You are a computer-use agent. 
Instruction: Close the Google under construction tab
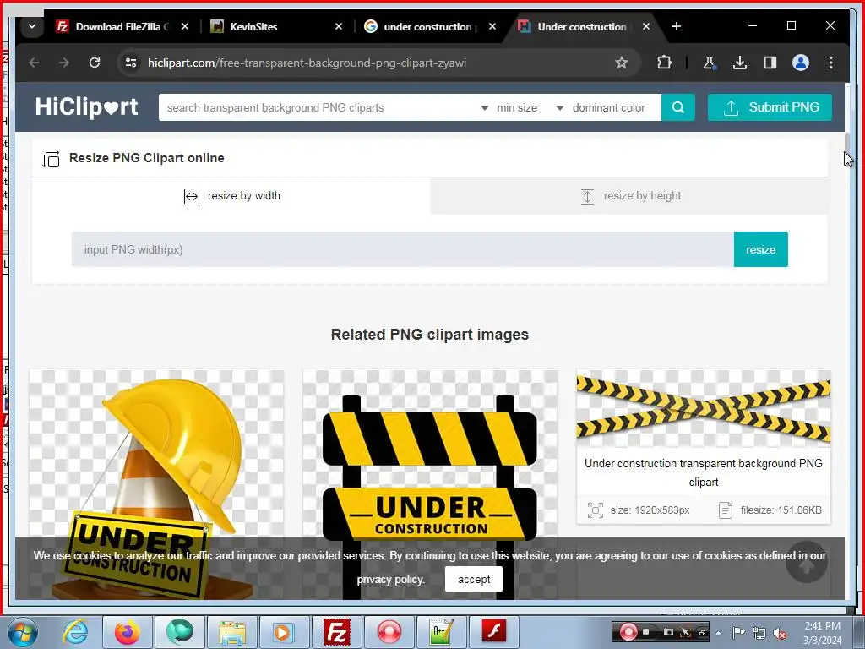click(492, 26)
